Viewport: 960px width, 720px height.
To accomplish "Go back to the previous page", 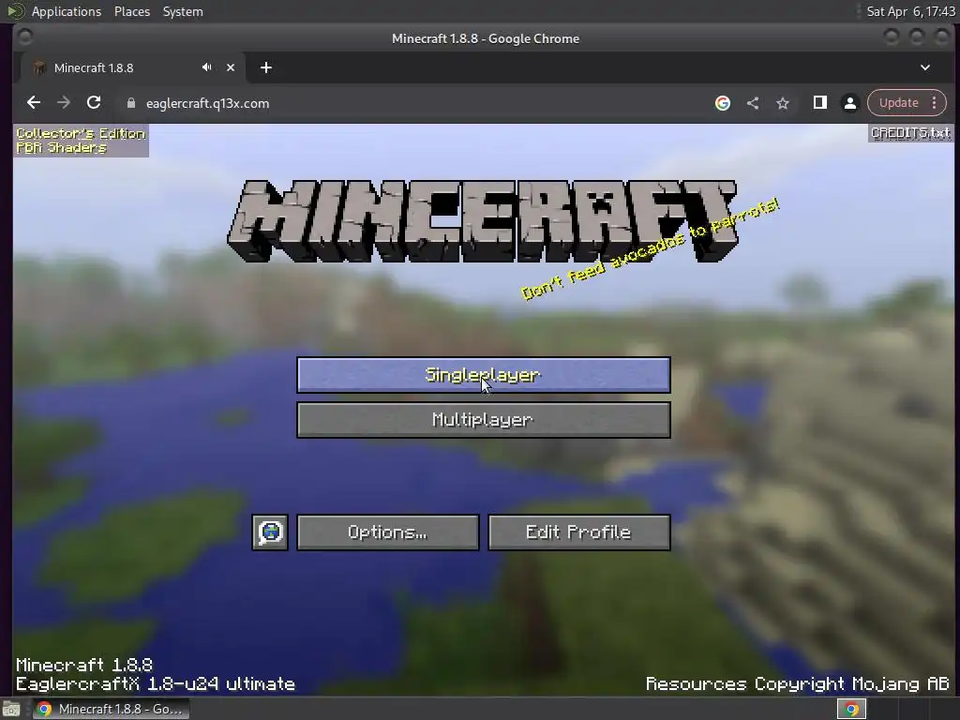I will click(x=34, y=103).
